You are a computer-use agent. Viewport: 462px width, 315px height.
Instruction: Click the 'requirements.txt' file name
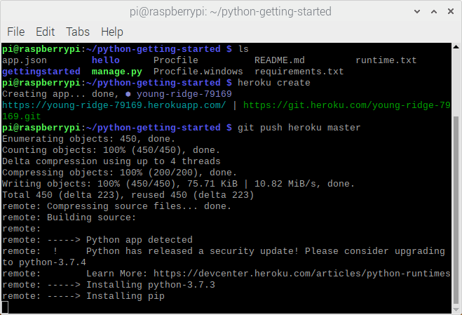[x=299, y=72]
